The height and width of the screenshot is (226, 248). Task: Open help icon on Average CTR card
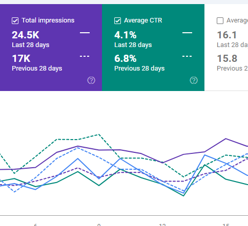pos(194,80)
